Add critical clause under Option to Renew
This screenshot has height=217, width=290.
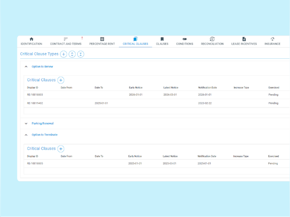61,80
